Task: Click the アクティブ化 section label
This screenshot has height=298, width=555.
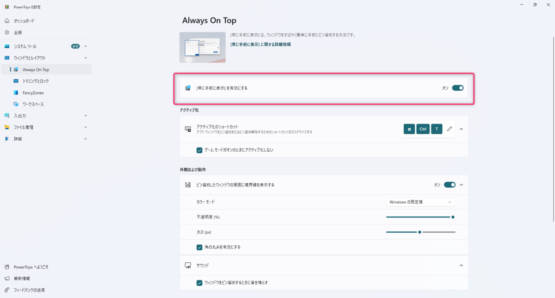Action: tap(189, 110)
